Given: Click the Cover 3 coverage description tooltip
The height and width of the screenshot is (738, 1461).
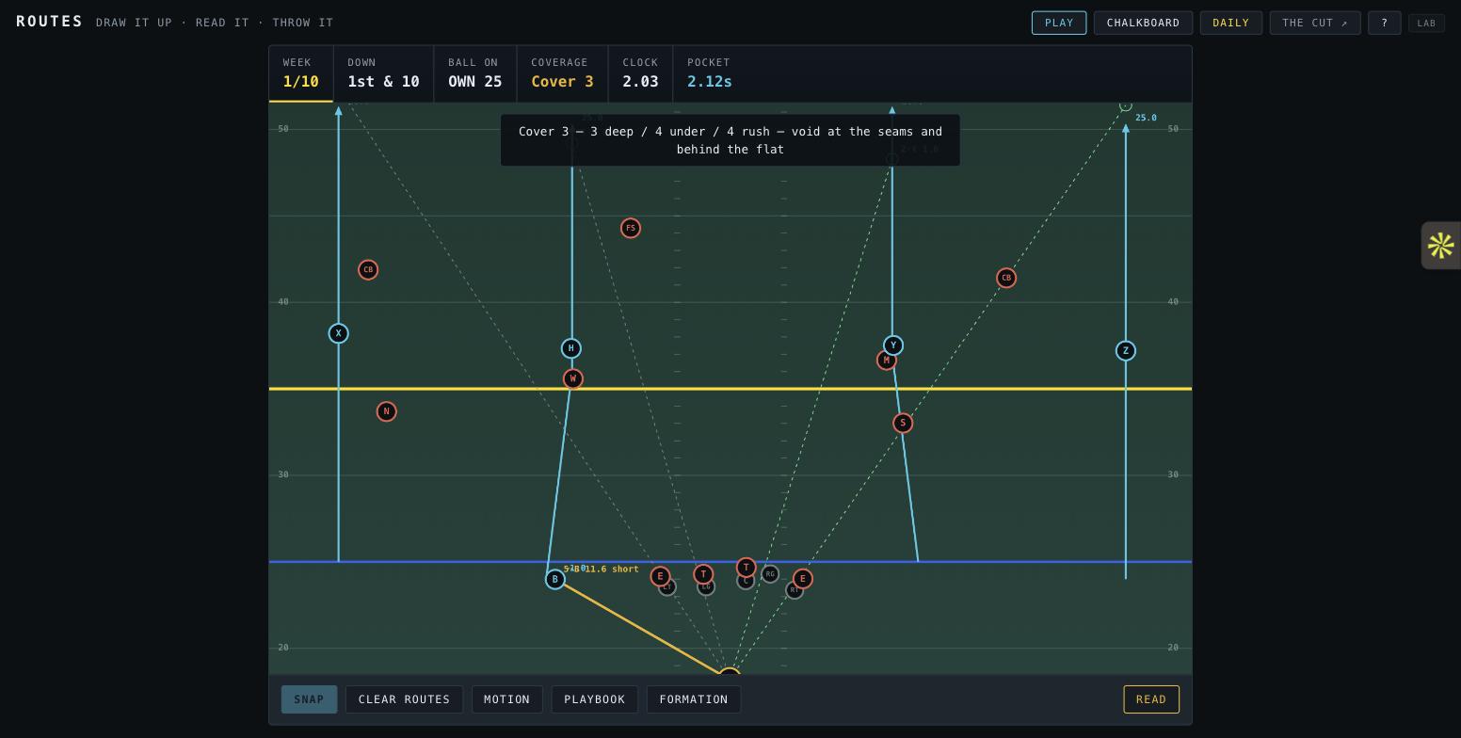Looking at the screenshot, I should click(x=730, y=140).
